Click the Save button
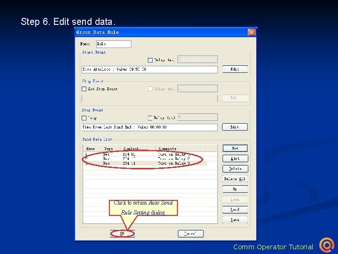Screen dimensions: 338x254 pos(235,220)
